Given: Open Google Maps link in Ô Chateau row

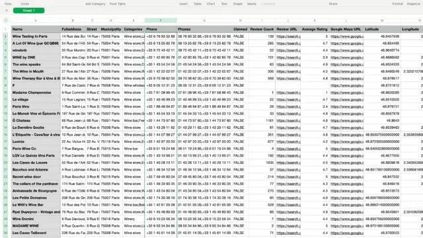Looking at the screenshot, I should click(347, 120).
